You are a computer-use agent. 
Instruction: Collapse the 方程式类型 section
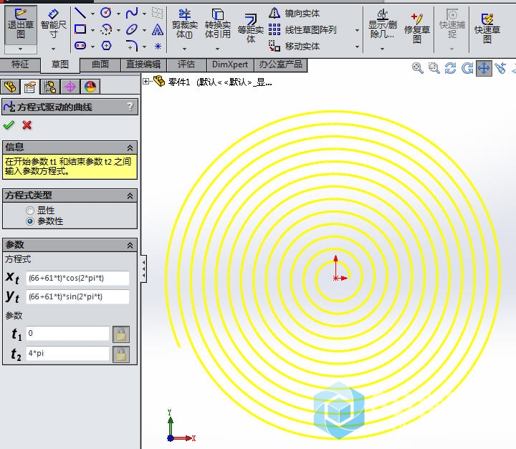pyautogui.click(x=130, y=196)
